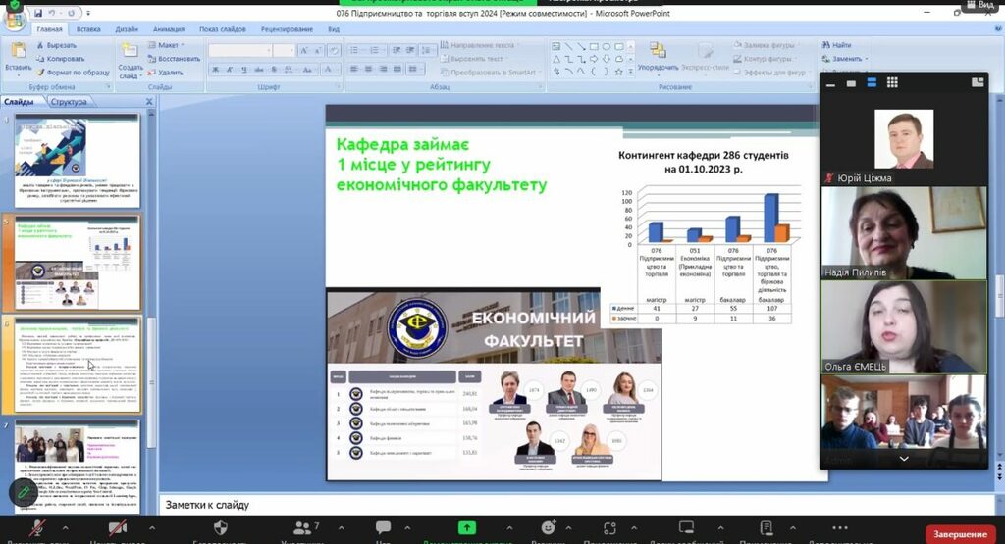Open the Replace (Заменить) dropdown arrow
The image size is (1005, 544).
(868, 59)
